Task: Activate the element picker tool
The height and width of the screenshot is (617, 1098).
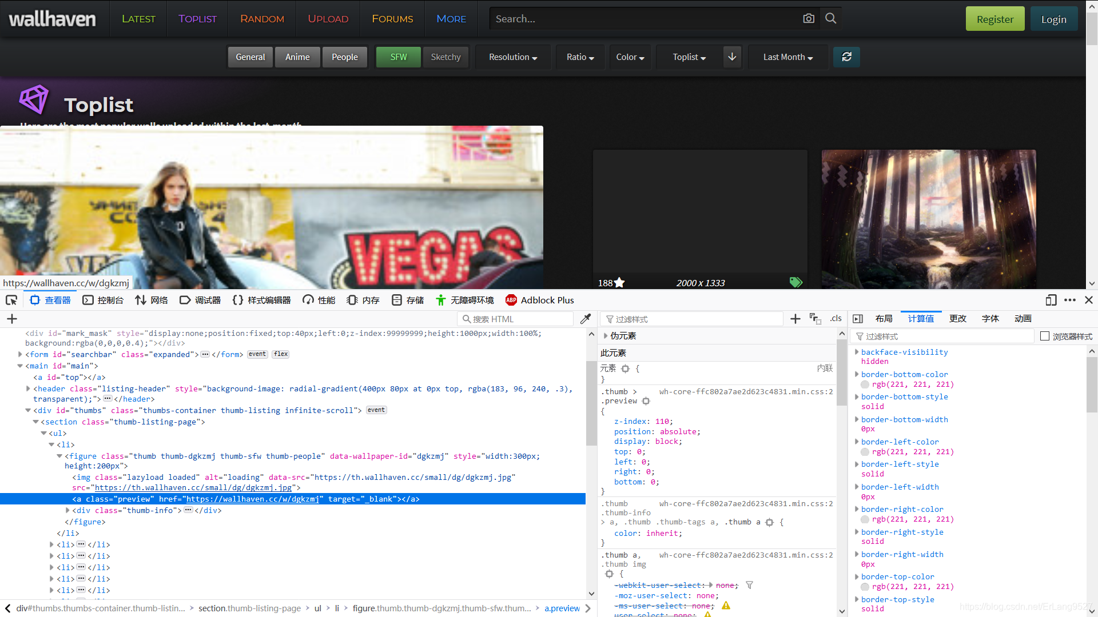Action: [11, 300]
